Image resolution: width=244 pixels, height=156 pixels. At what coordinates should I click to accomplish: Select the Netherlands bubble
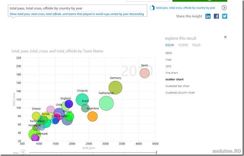[x=106, y=103]
